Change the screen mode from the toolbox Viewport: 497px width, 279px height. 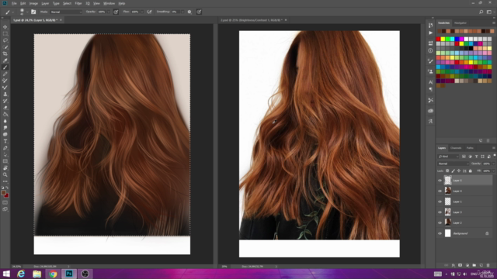[5, 209]
